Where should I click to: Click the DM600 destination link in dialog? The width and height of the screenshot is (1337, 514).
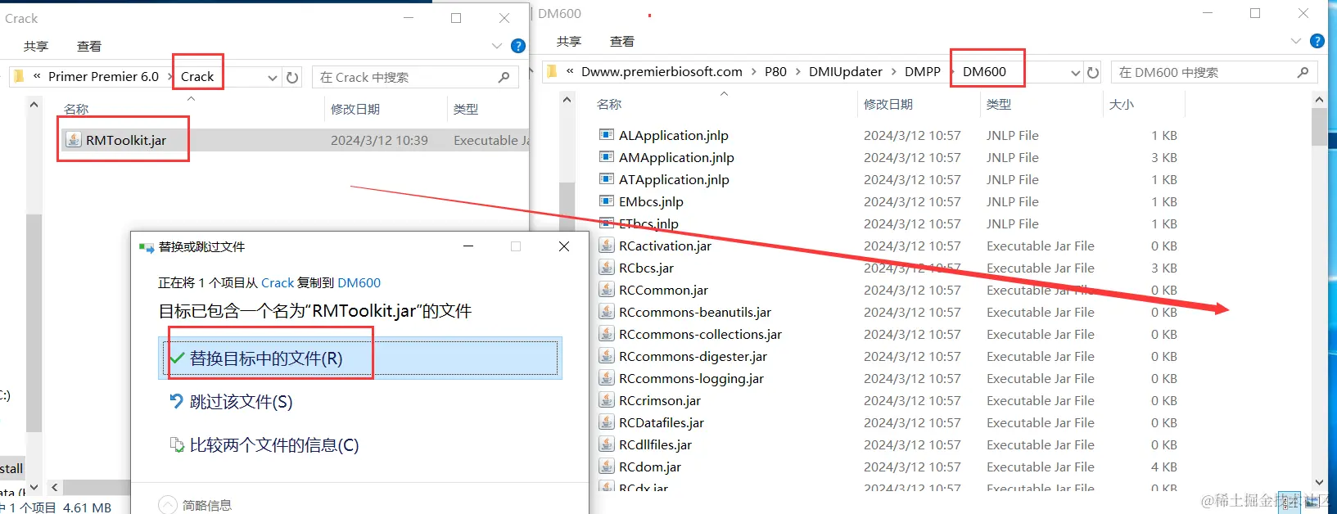359,282
